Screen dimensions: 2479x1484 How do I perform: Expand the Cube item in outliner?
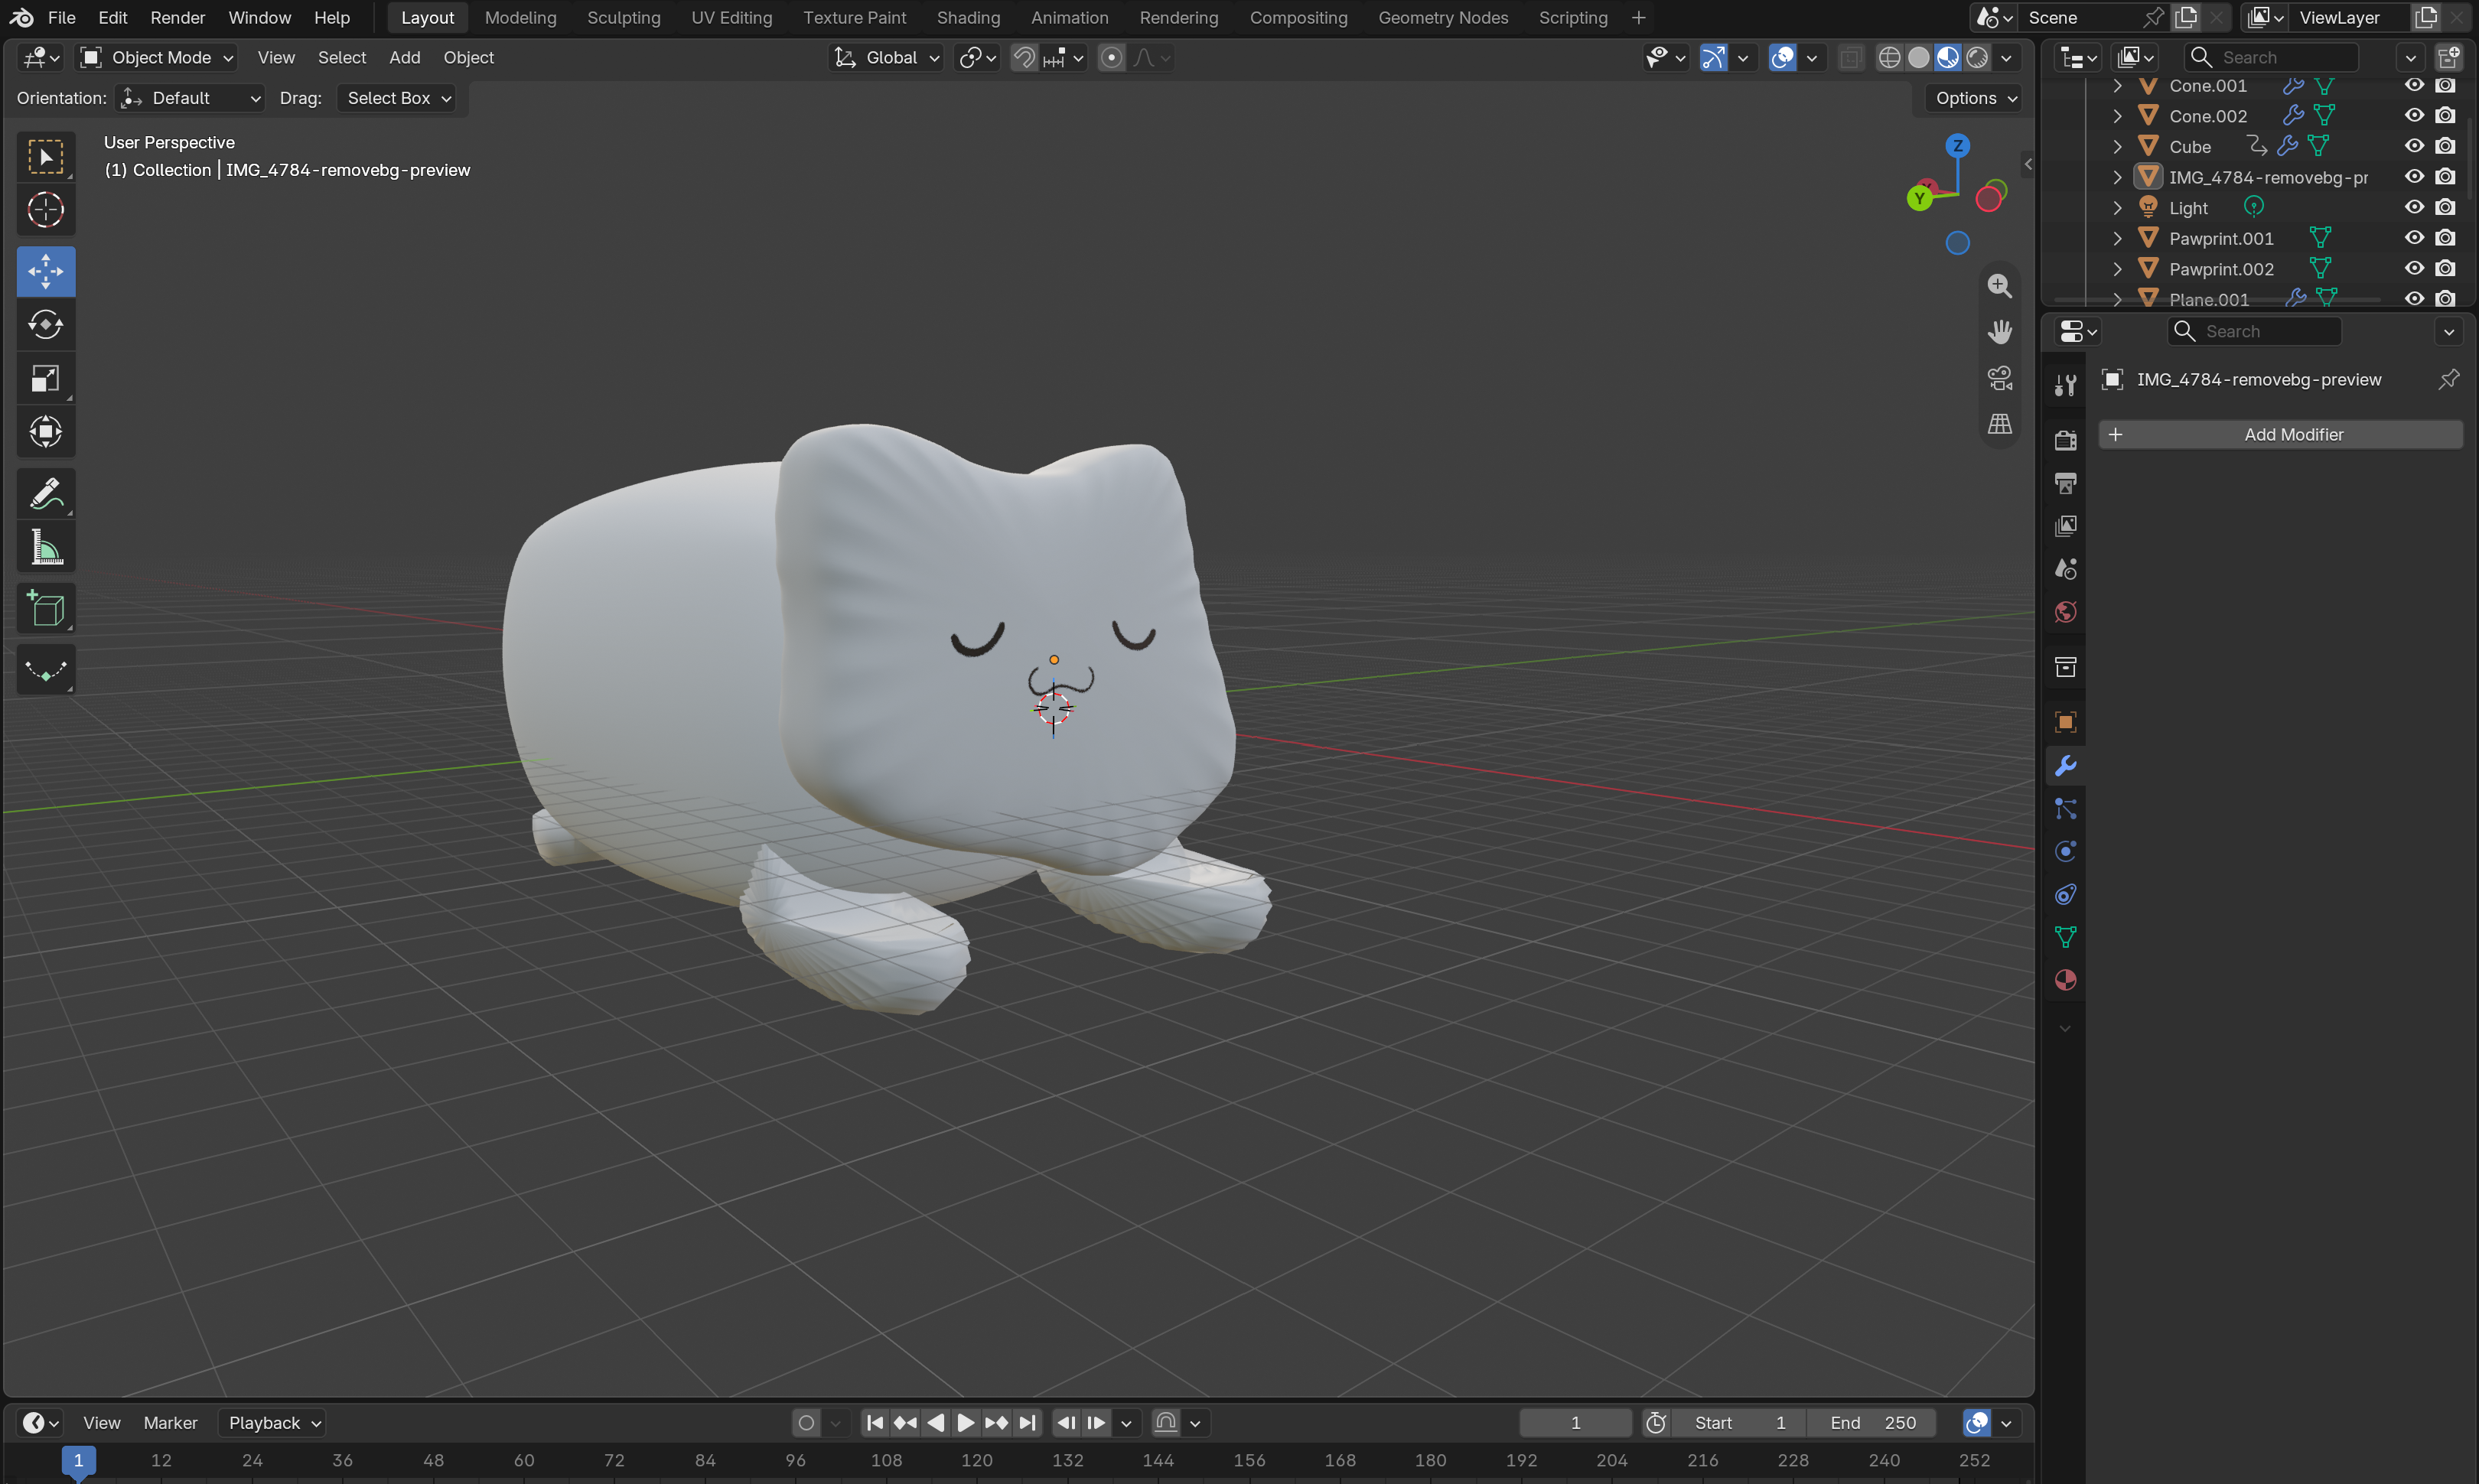(2117, 147)
